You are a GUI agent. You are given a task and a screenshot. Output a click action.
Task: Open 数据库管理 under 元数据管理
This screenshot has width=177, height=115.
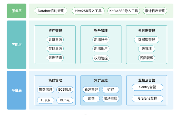pos(146,40)
